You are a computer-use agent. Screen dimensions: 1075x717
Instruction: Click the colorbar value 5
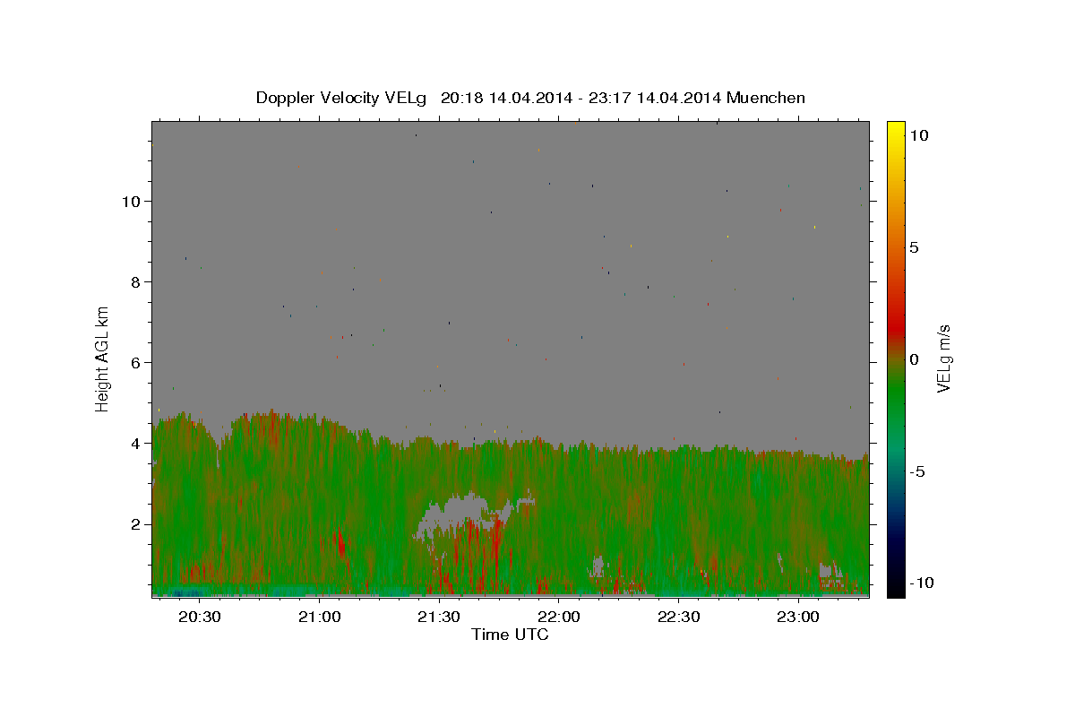click(914, 247)
